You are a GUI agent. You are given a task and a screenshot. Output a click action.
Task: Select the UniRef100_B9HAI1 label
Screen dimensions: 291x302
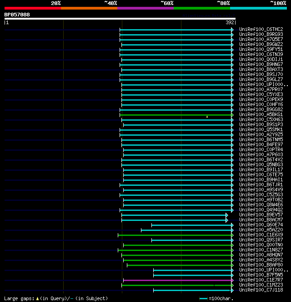click(261, 179)
